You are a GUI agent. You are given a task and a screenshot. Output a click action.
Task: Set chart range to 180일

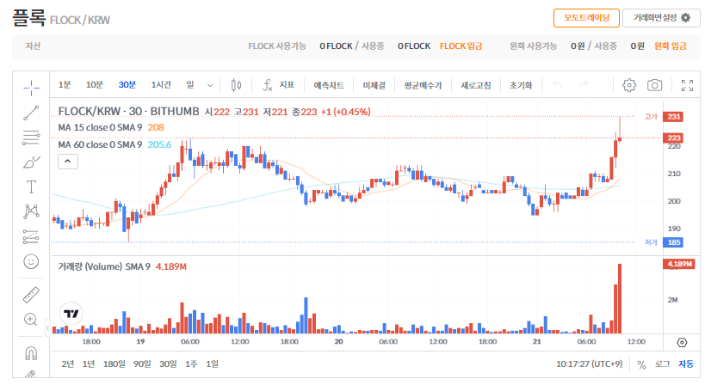click(114, 364)
